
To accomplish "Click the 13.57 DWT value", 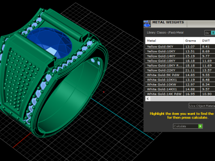I will (x=207, y=70).
